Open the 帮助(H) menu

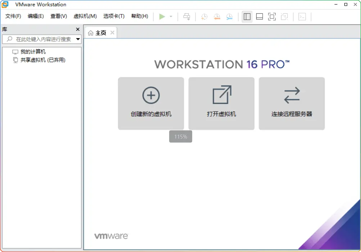140,16
